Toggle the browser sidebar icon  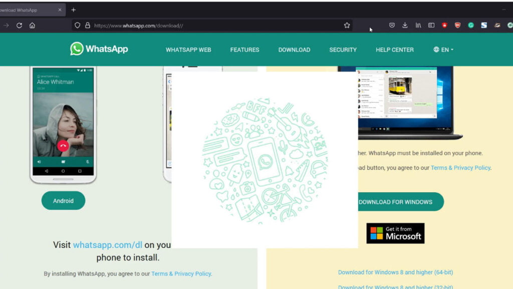pos(431,25)
